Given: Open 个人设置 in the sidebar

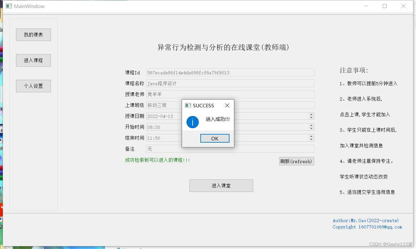Looking at the screenshot, I should [33, 86].
